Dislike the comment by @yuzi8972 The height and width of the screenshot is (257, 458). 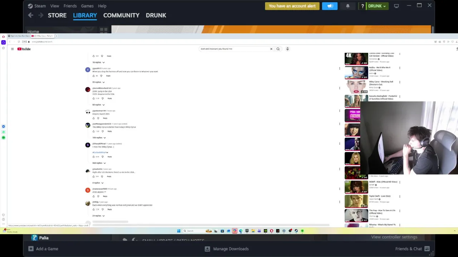(x=101, y=76)
